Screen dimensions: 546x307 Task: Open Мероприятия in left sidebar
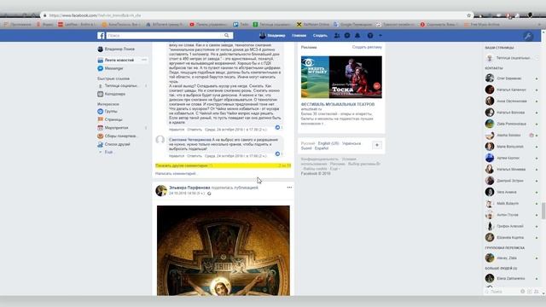pos(113,128)
